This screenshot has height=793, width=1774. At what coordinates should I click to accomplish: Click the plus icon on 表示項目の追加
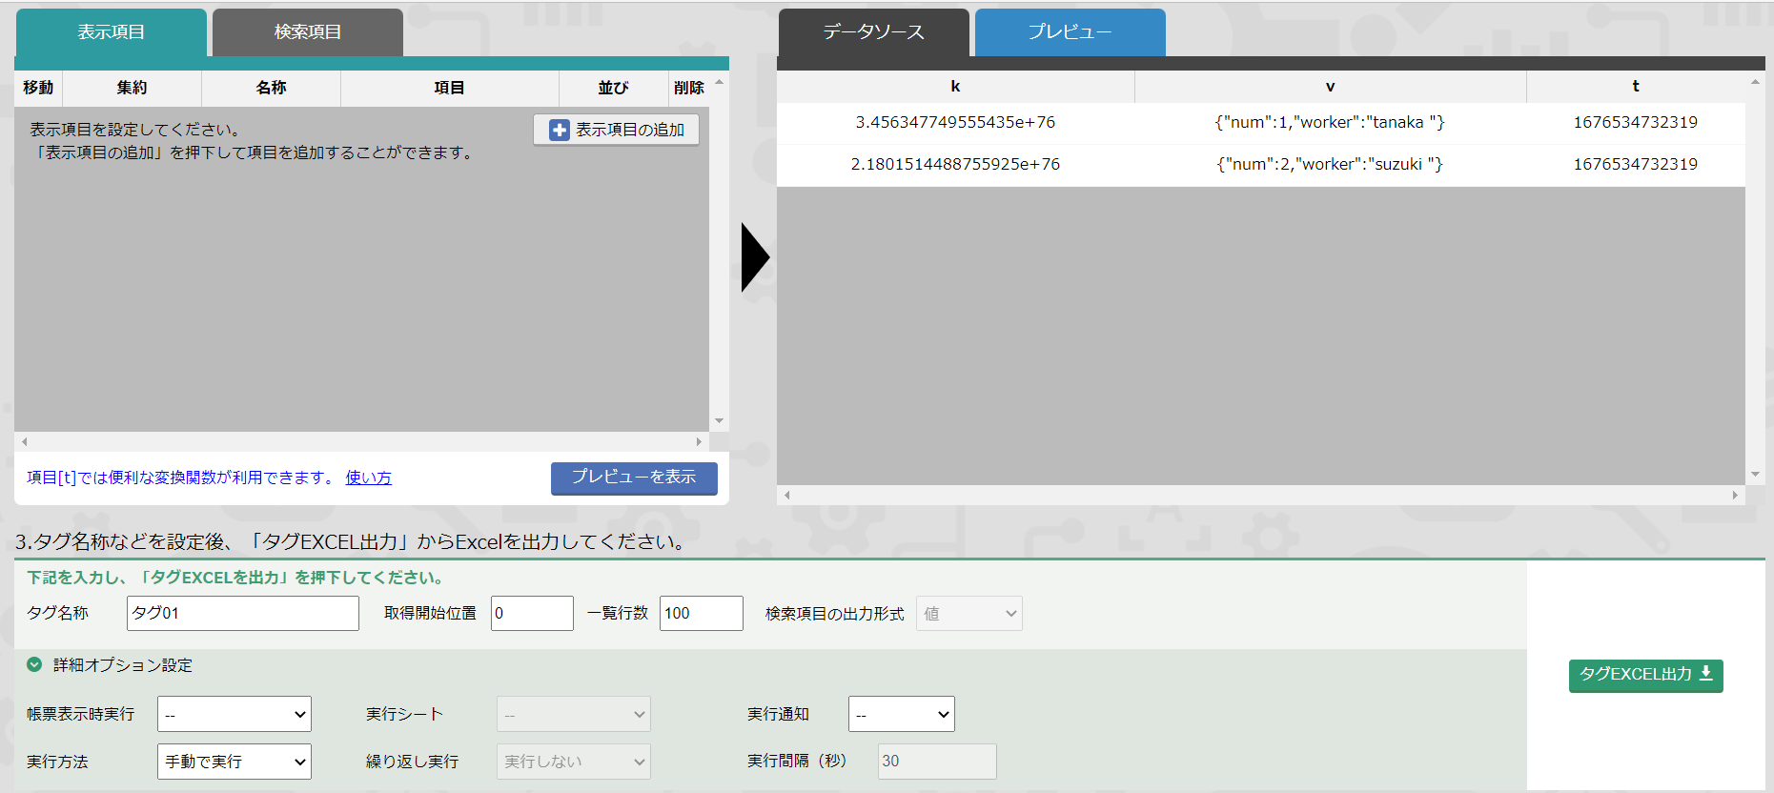coord(560,130)
